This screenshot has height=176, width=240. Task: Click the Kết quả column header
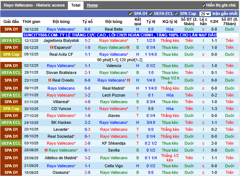tap(138, 21)
